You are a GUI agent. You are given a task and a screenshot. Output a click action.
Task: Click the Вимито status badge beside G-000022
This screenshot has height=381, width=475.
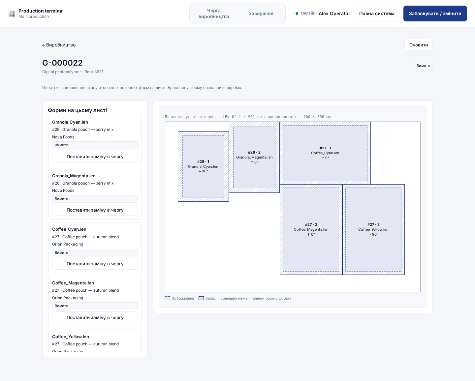[423, 66]
